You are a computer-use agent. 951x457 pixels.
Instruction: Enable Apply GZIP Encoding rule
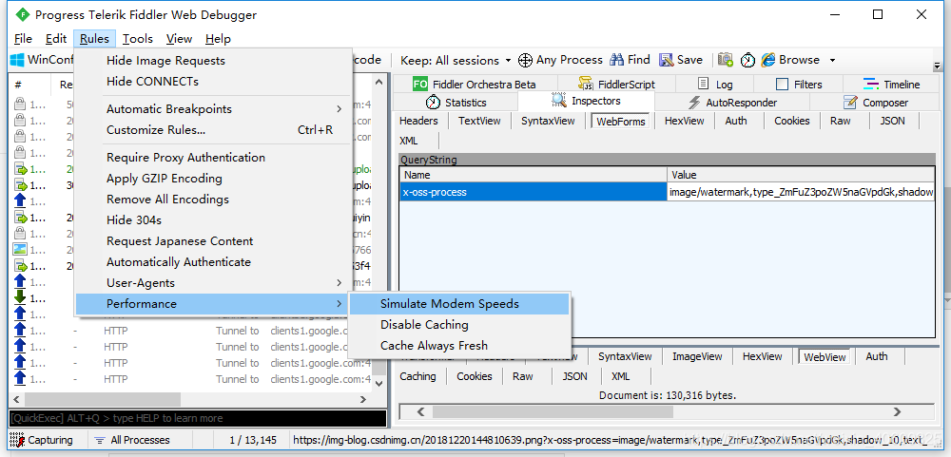165,179
